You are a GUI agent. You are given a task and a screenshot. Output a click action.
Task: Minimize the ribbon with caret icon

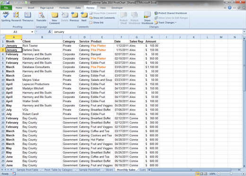tap(225, 8)
